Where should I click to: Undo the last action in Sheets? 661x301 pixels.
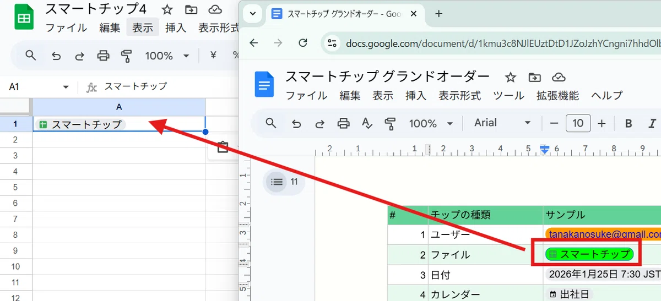(56, 56)
